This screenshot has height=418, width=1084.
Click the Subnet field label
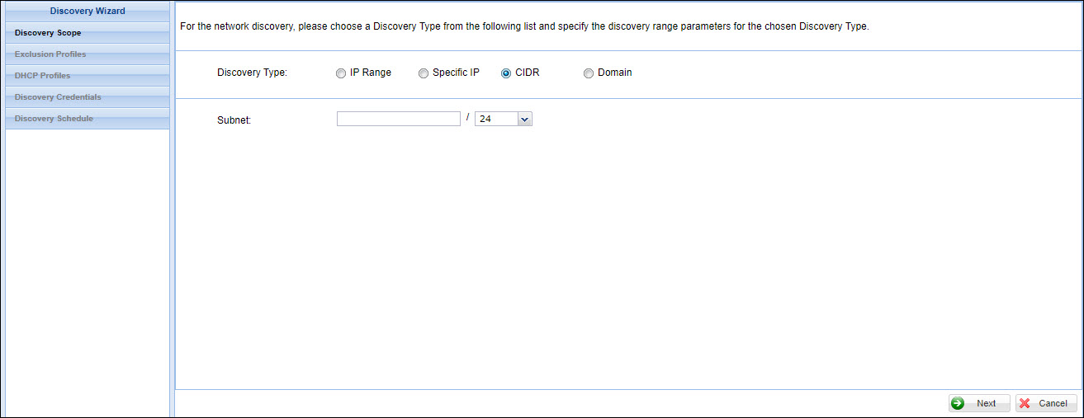[234, 120]
